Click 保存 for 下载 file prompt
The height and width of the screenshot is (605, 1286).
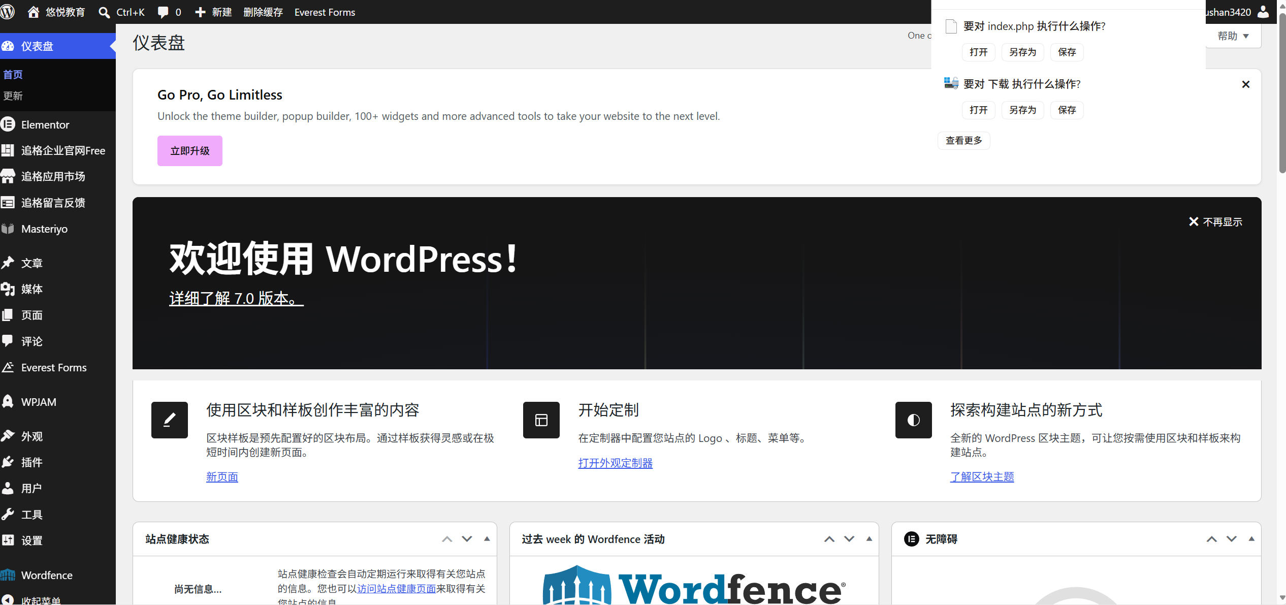pos(1067,110)
